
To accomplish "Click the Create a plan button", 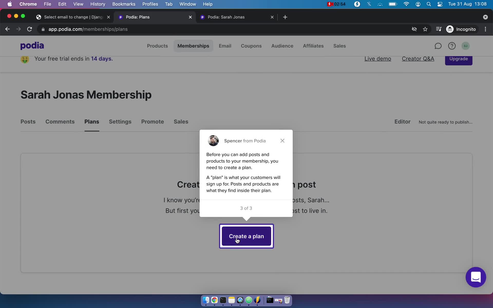I will tap(246, 236).
